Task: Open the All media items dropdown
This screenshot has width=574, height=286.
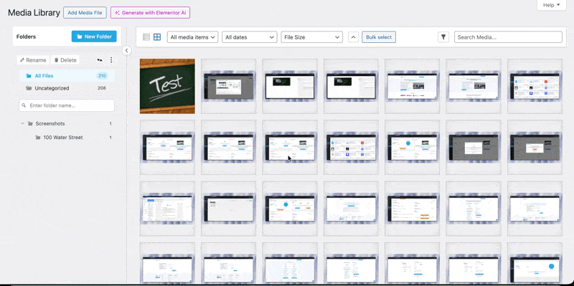Action: tap(192, 37)
